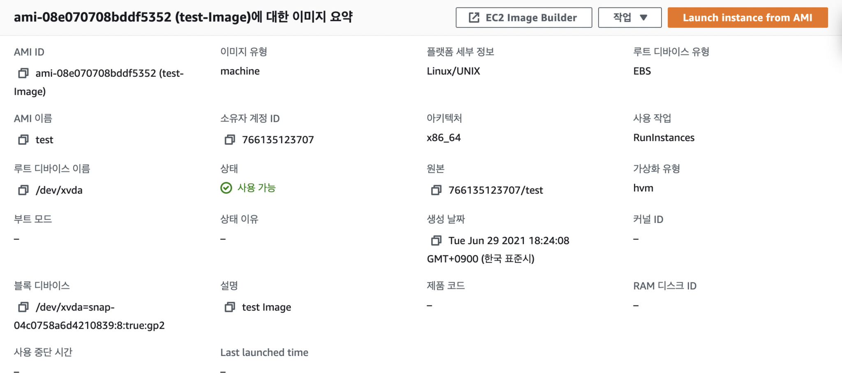Click the RunInstances usage operation value
Viewport: 842px width, 383px height.
pyautogui.click(x=664, y=138)
